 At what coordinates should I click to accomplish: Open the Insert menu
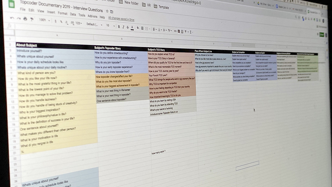(51, 12)
